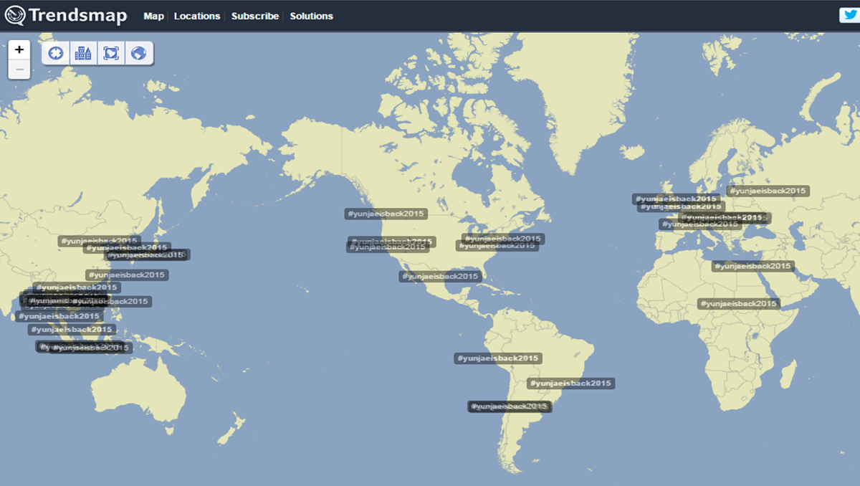This screenshot has height=486, width=860.
Task: Switch to the globe world view icon
Action: 139,53
